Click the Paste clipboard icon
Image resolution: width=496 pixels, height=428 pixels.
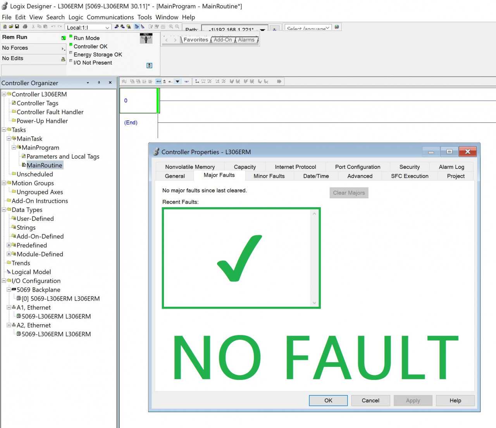click(45, 27)
